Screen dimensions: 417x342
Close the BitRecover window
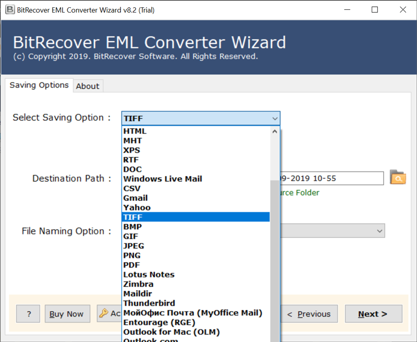click(x=403, y=10)
